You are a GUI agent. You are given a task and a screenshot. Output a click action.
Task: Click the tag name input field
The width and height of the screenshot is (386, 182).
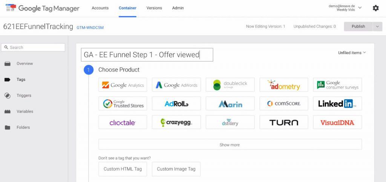(x=147, y=55)
